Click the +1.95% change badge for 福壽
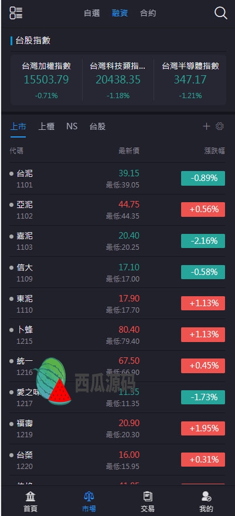This screenshot has width=235, height=516. 203,428
